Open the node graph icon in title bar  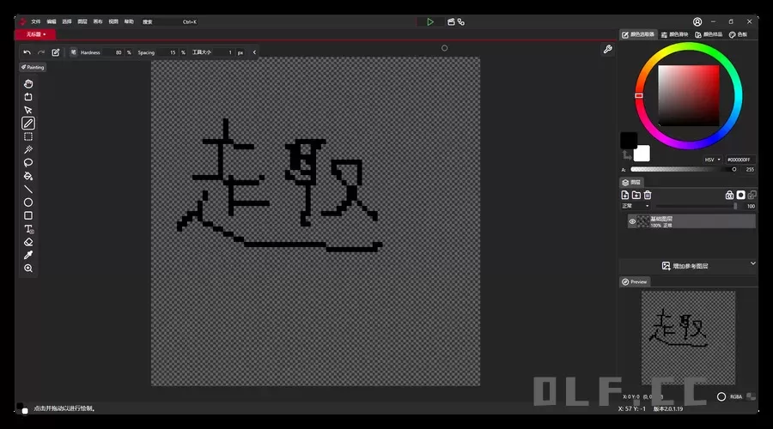[x=461, y=21]
